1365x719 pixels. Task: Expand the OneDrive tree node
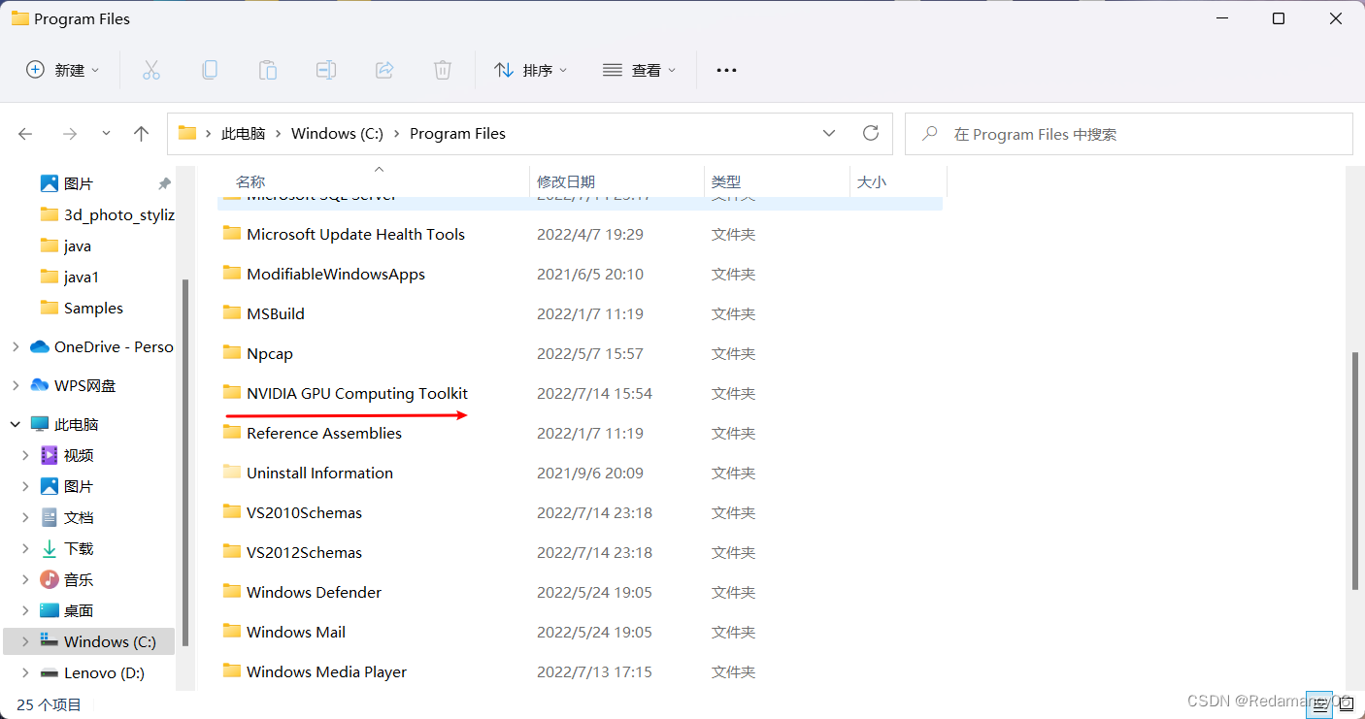point(15,346)
